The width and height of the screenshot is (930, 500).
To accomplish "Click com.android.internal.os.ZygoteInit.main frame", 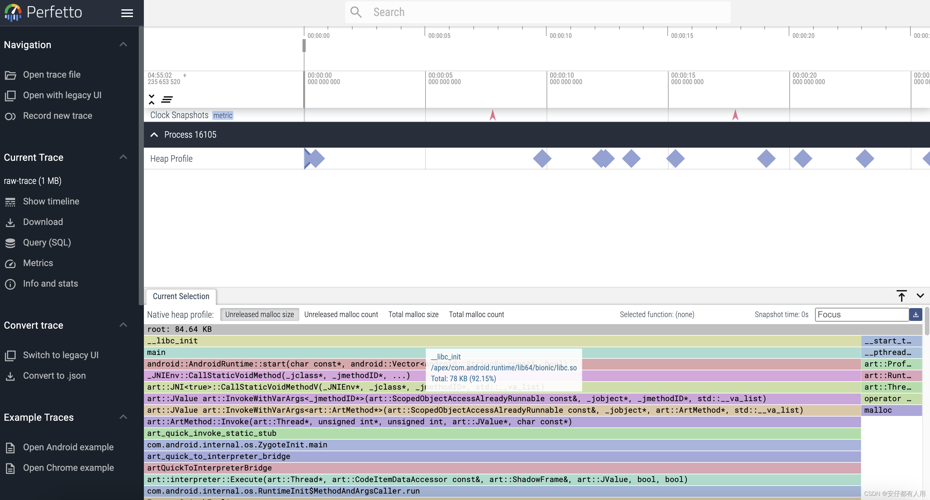I will (502, 444).
